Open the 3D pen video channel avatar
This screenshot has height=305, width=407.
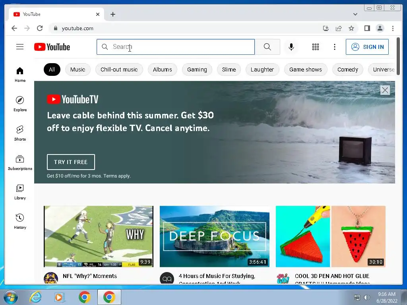pos(283,278)
